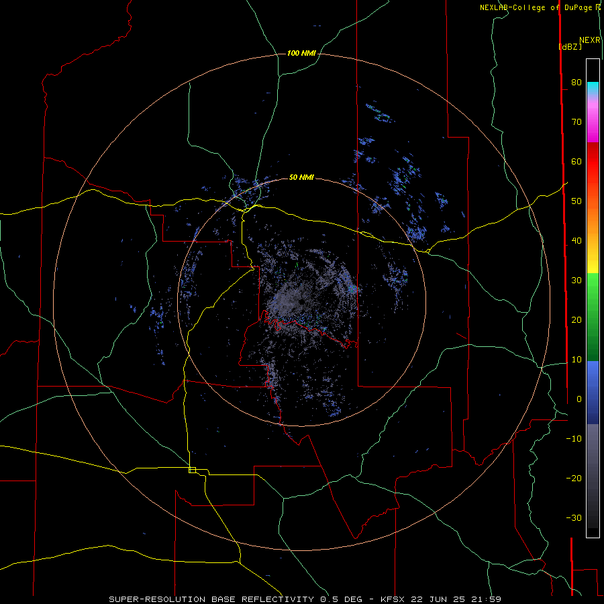
Task: Select the 20 value on the dBZ scale
Action: 576,319
